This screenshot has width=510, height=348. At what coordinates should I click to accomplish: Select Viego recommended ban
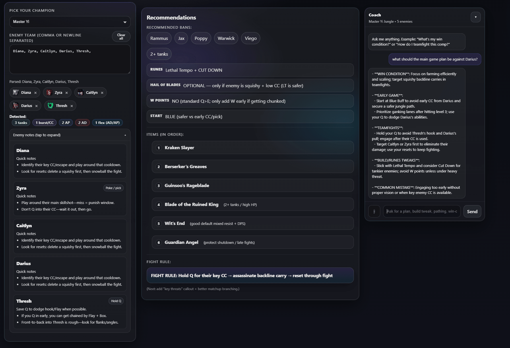(251, 38)
